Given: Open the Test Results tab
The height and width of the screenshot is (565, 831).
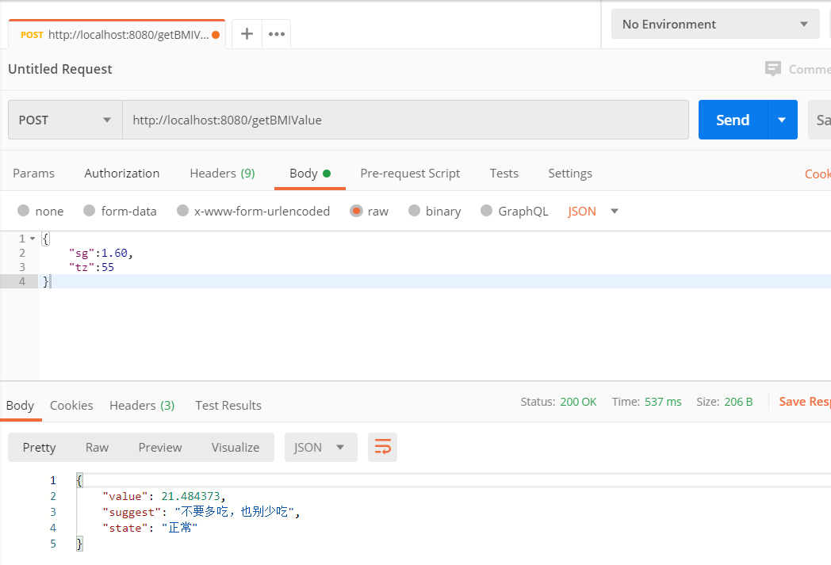Looking at the screenshot, I should (x=228, y=405).
